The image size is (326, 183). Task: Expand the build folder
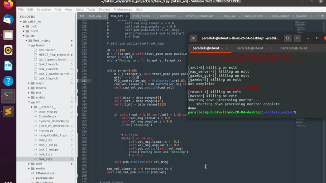click(x=24, y=26)
